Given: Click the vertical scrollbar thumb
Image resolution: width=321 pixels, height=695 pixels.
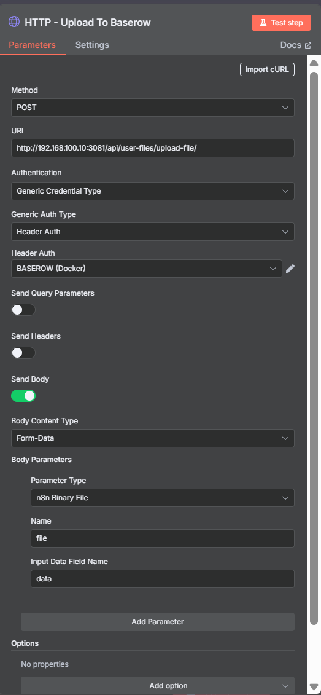Looking at the screenshot, I should [314, 348].
